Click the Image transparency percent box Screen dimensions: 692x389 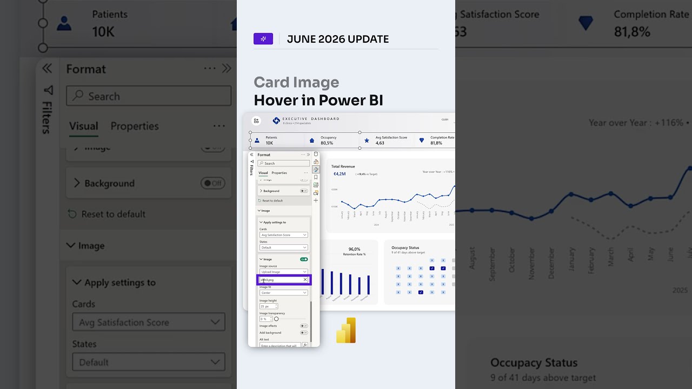[x=267, y=319]
